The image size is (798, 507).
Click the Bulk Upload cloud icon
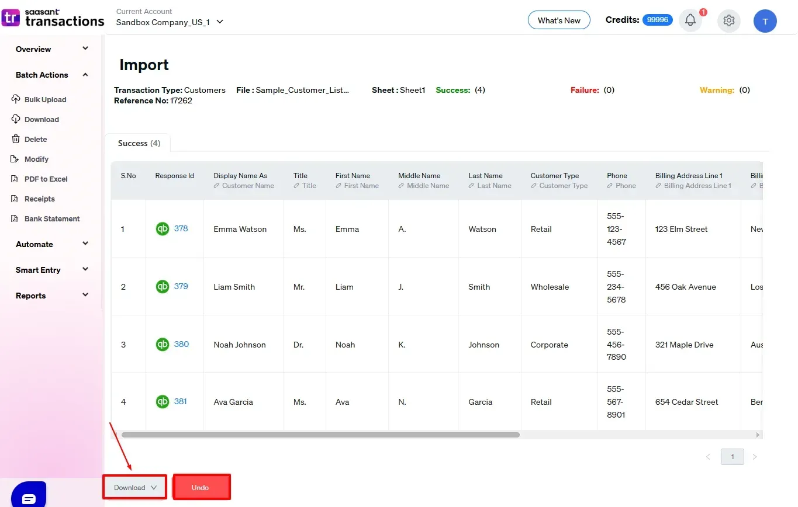(16, 99)
